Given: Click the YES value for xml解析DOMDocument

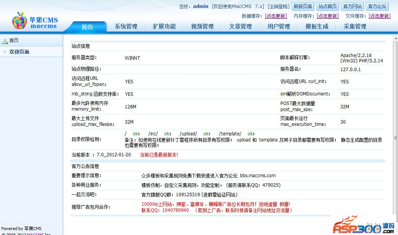Looking at the screenshot, I should pyautogui.click(x=345, y=94).
